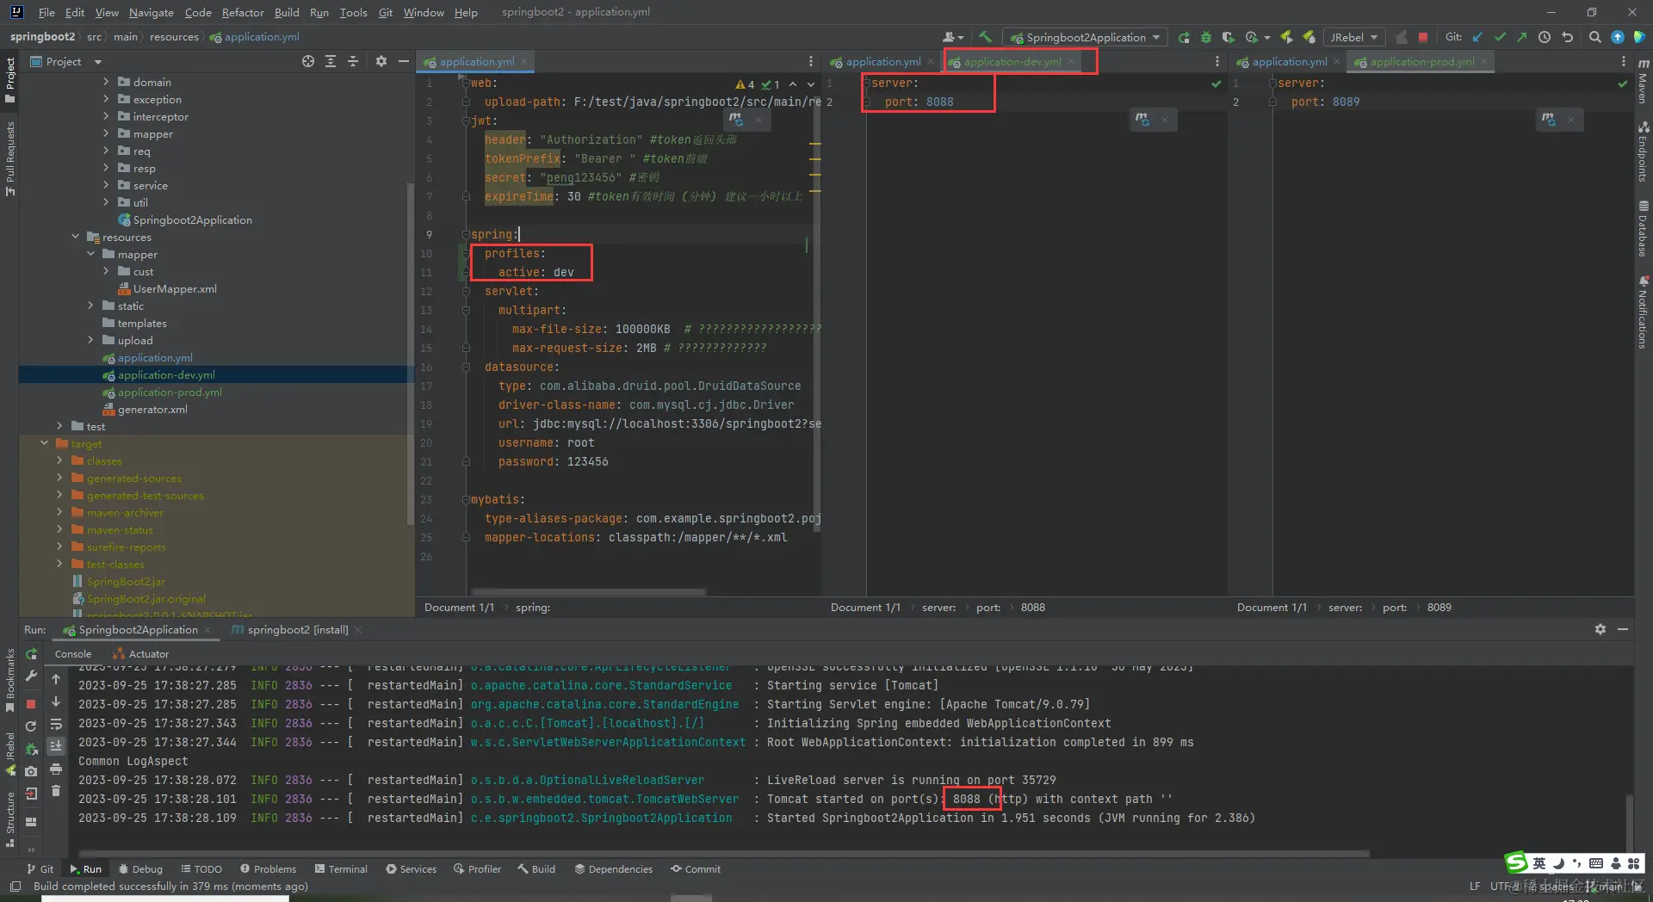This screenshot has width=1653, height=902.
Task: Toggle Endpoints tool window on right stripe
Action: pos(1643,151)
